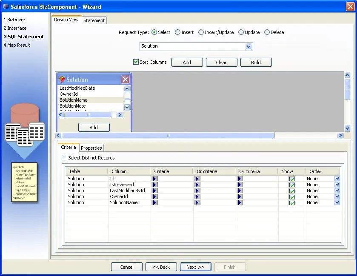
Task: Click the design canvas scroll up arrow
Action: [x=347, y=75]
